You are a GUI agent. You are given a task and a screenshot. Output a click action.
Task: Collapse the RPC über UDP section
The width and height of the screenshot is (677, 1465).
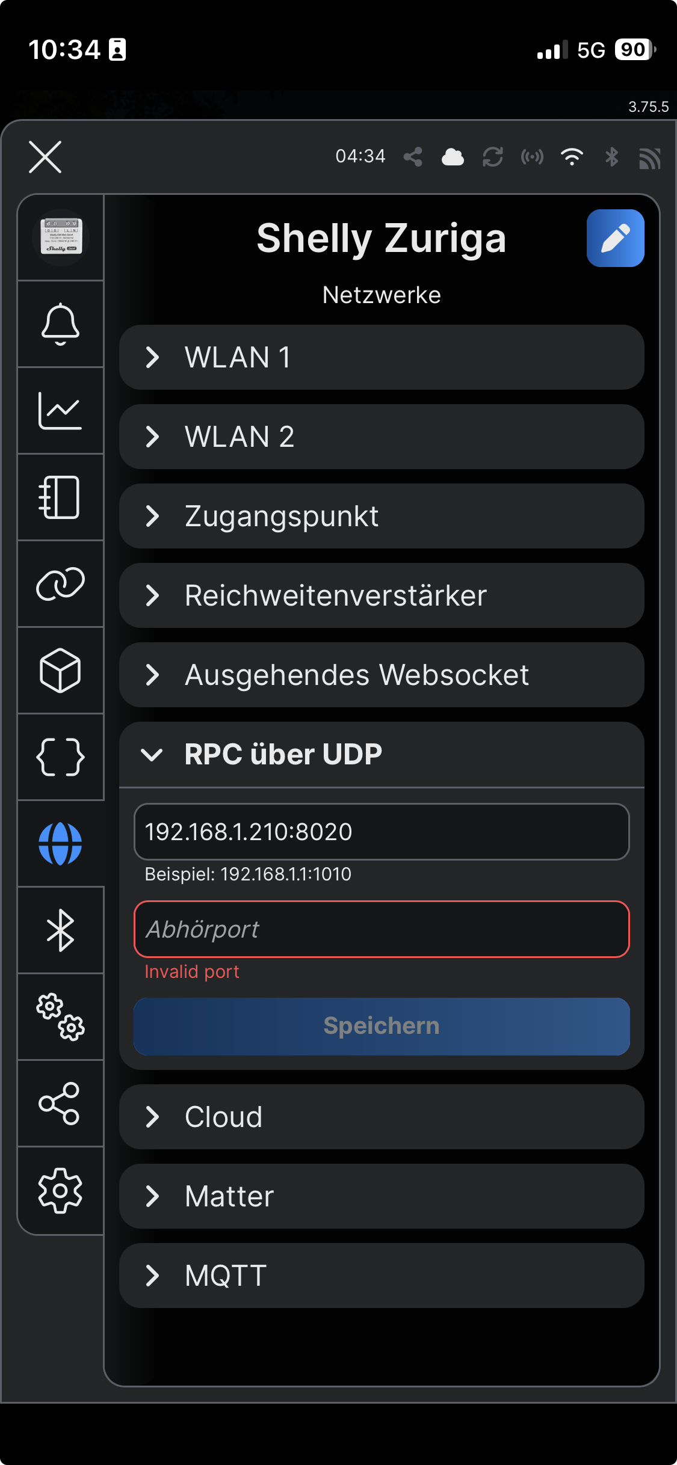click(382, 754)
